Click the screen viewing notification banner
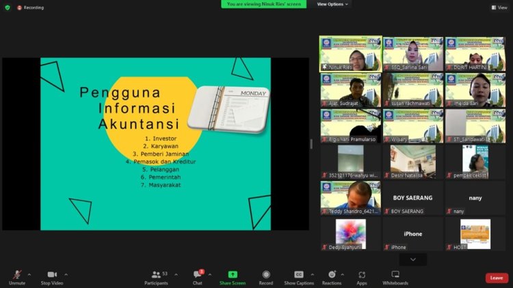This screenshot has width=513, height=288. 264,4
